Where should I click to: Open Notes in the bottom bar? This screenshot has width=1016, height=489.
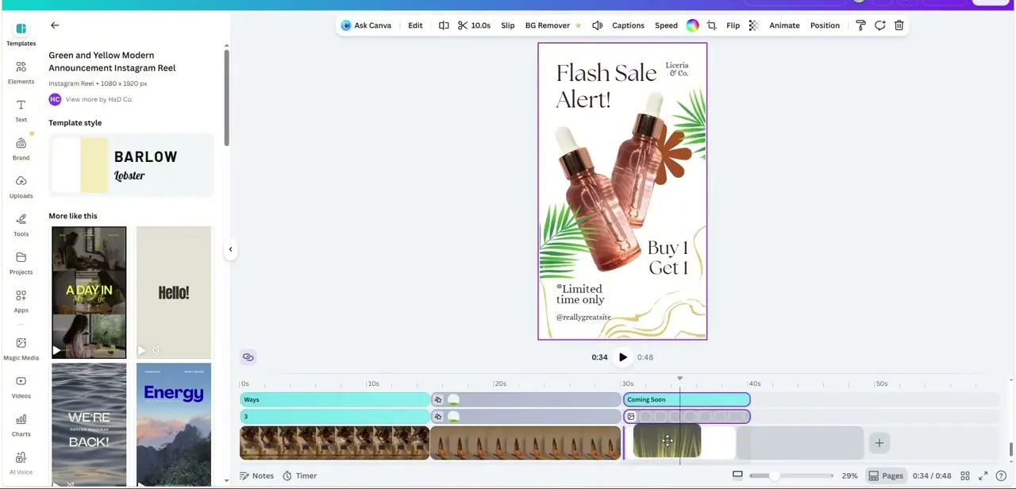256,476
